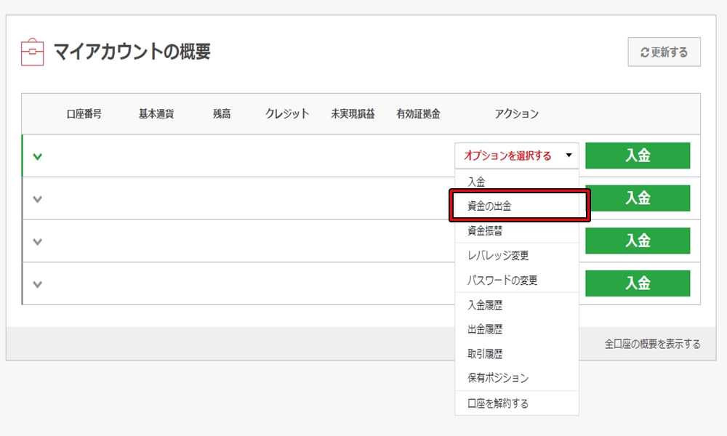Click the green chevron icon on the first account row
Image resolution: width=727 pixels, height=436 pixels.
click(36, 155)
